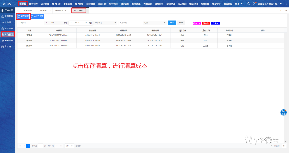Open the search magnifier in top bar
The width and height of the screenshot is (289, 153).
(x=248, y=4)
